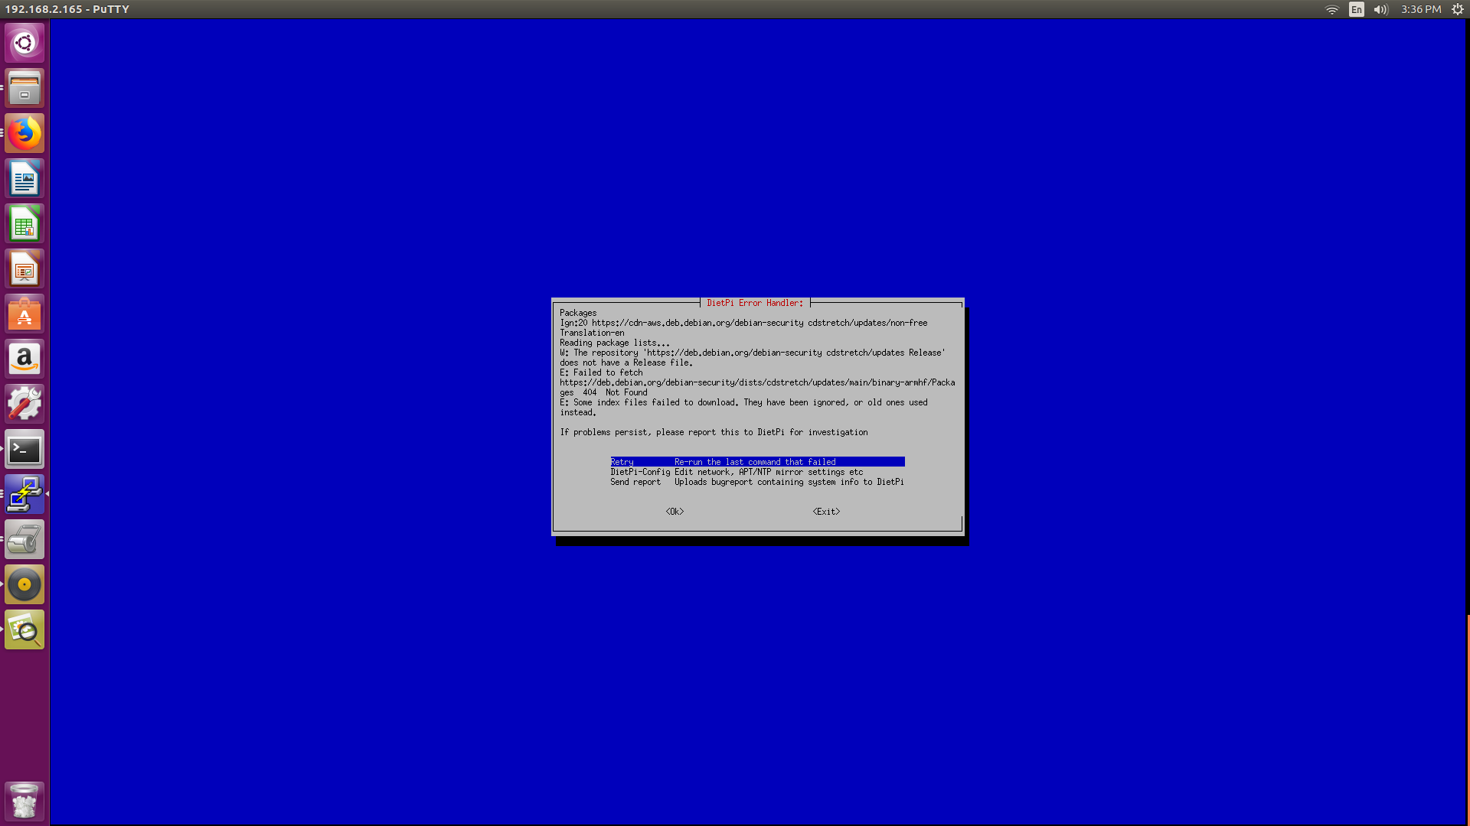1470x826 pixels.
Task: Click the 'Reading package lists...' line
Action: click(x=614, y=343)
